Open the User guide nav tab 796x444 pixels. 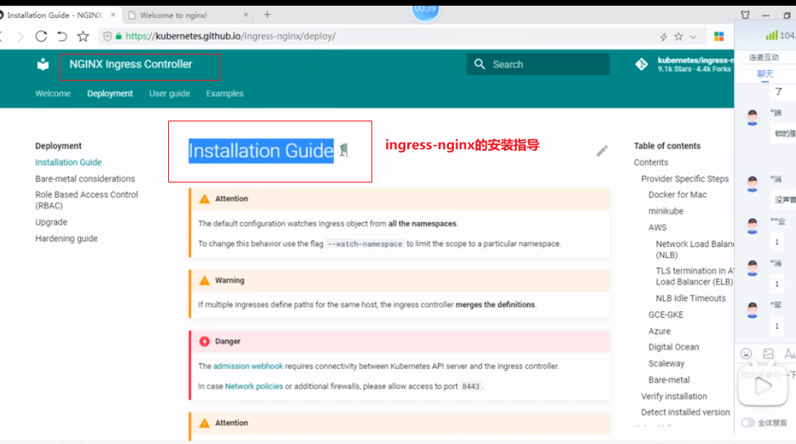click(170, 93)
